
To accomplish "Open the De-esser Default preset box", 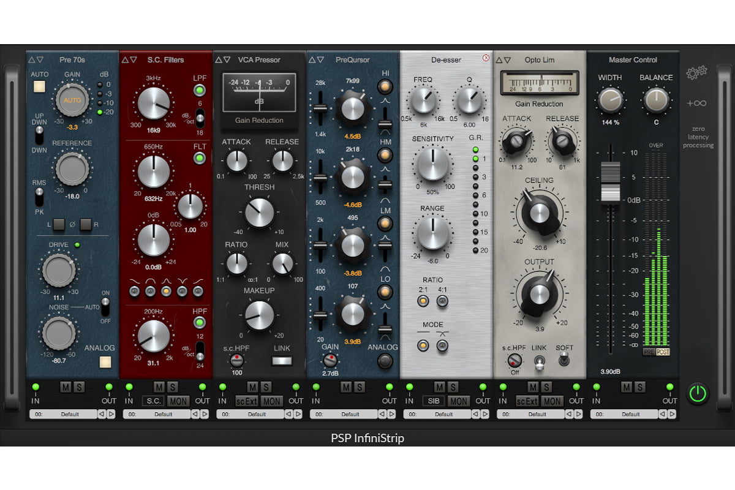I will (x=437, y=414).
